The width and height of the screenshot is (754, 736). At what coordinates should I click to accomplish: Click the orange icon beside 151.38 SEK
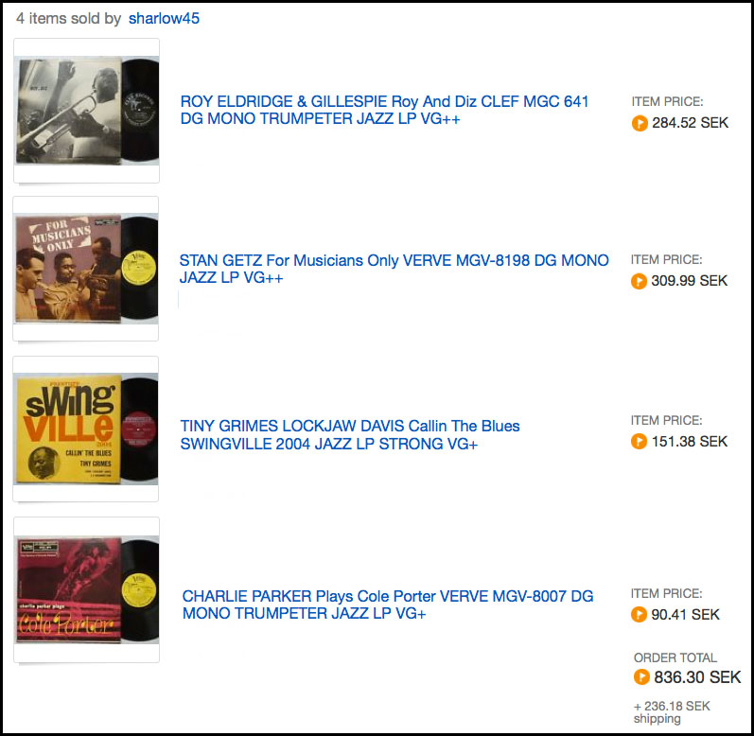(x=639, y=441)
